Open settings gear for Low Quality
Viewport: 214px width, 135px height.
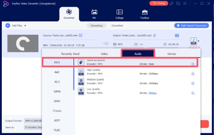pos(193,93)
